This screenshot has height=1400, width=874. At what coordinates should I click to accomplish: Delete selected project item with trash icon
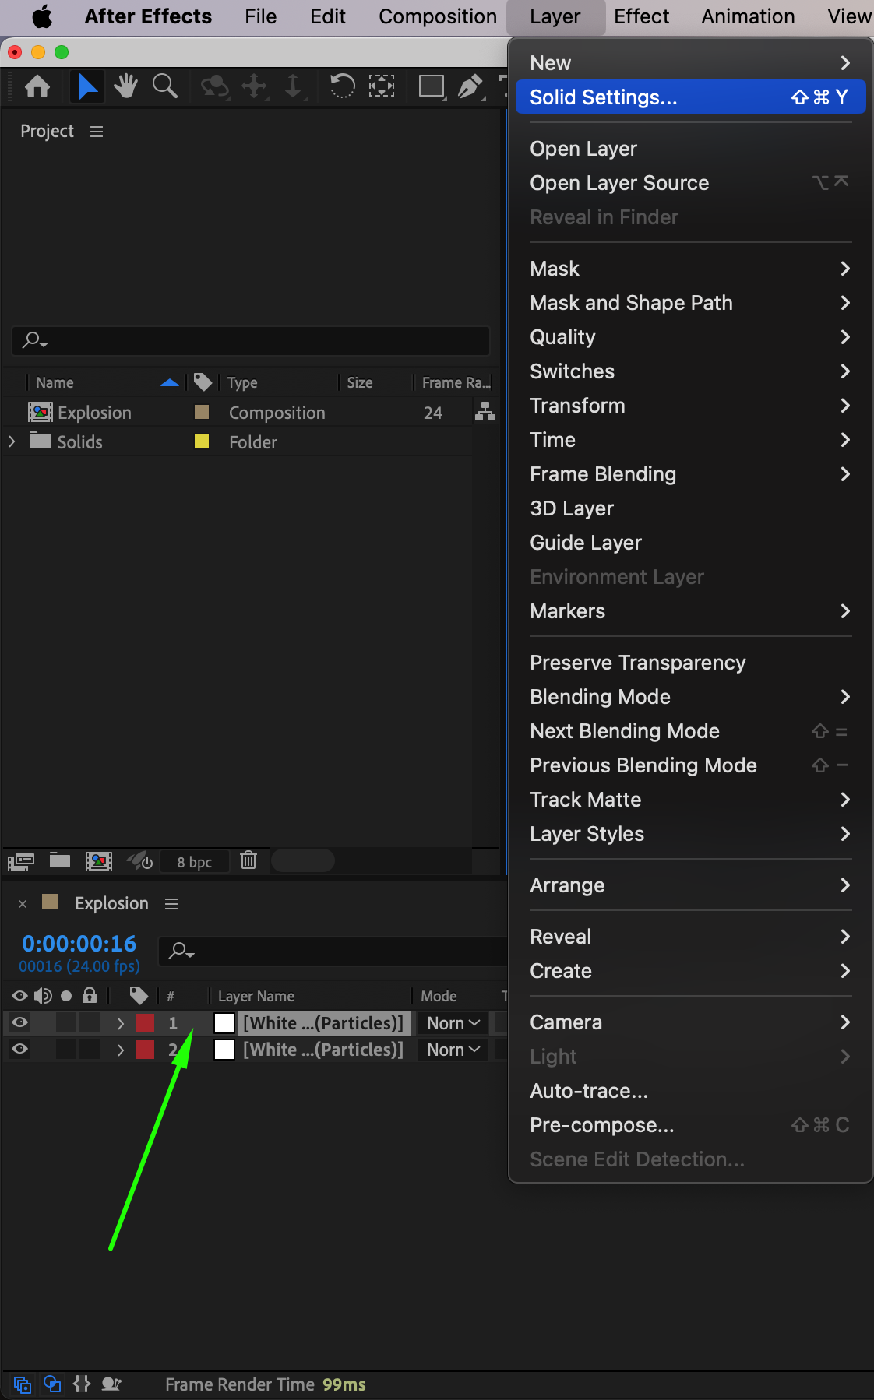(x=248, y=860)
